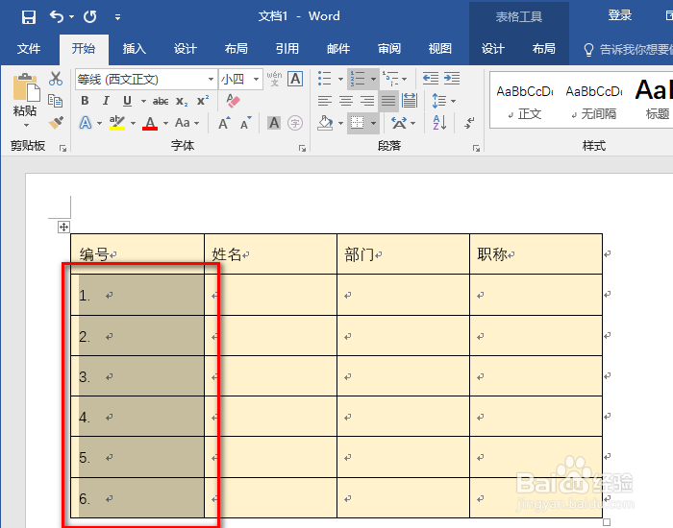The height and width of the screenshot is (528, 673).
Task: Click the Redo icon
Action: (x=90, y=16)
